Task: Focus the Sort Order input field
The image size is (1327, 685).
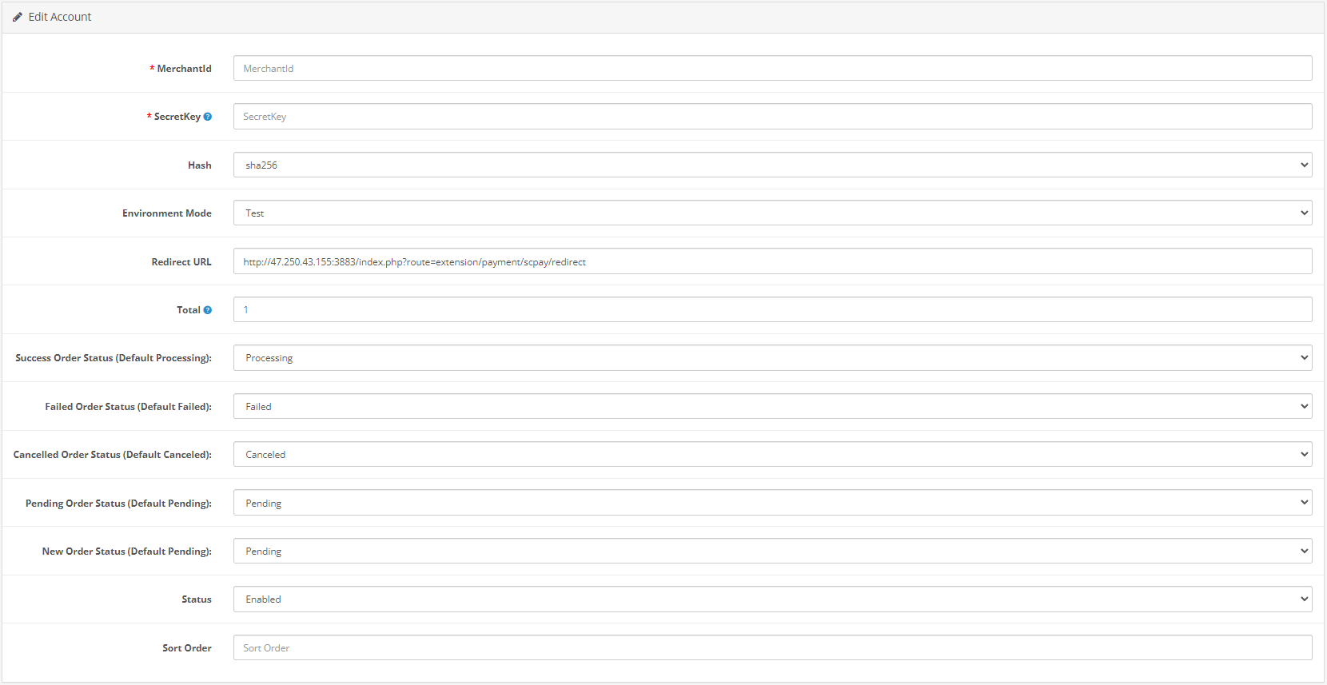Action: click(772, 647)
